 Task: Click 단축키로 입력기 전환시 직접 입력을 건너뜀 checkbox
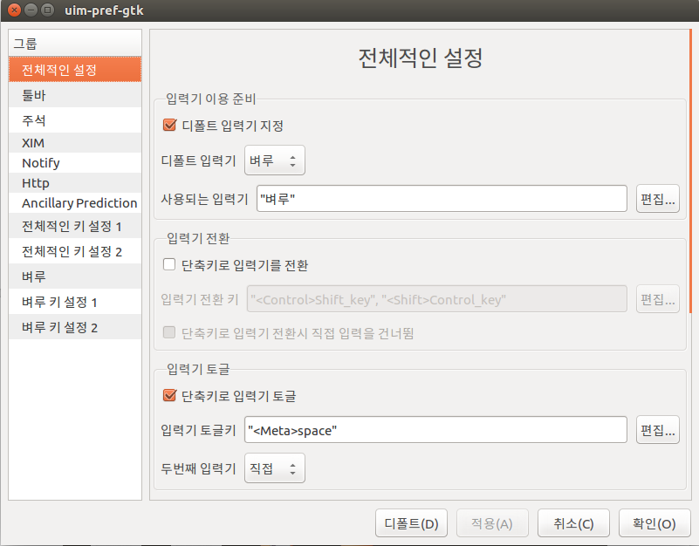click(169, 332)
